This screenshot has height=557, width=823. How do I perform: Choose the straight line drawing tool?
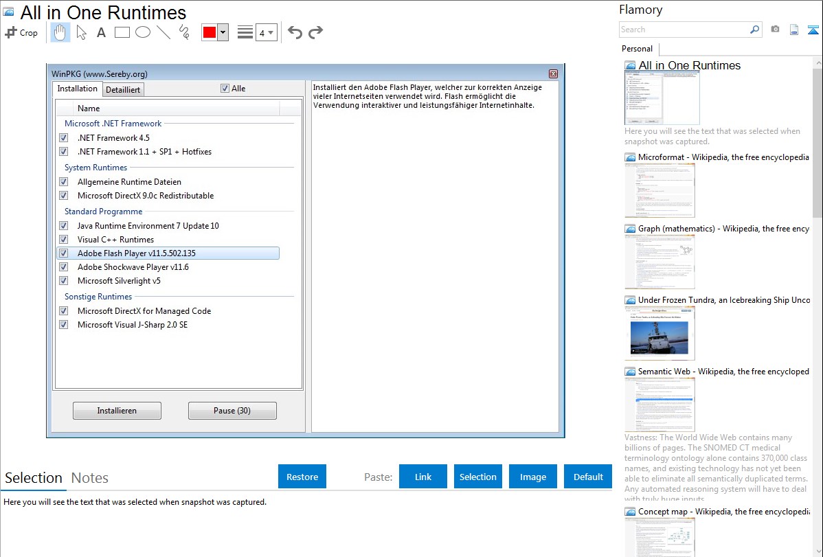(164, 32)
